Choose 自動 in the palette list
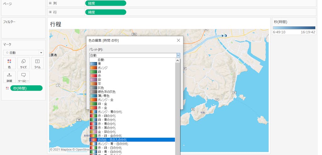This screenshot has height=155, width=322. tap(101, 60)
